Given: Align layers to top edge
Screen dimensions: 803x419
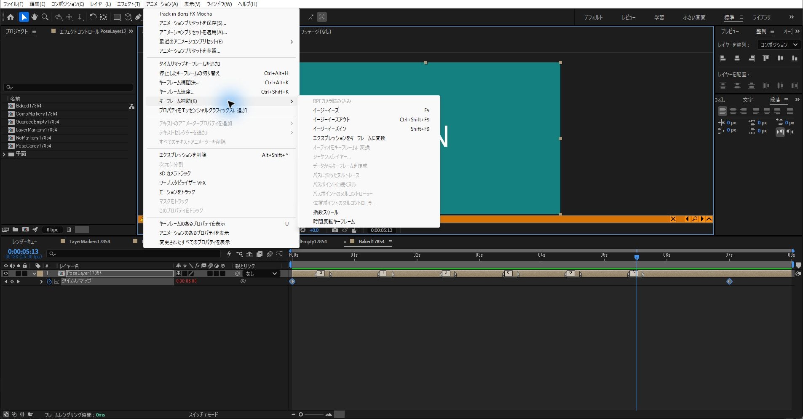Looking at the screenshot, I should [766, 58].
